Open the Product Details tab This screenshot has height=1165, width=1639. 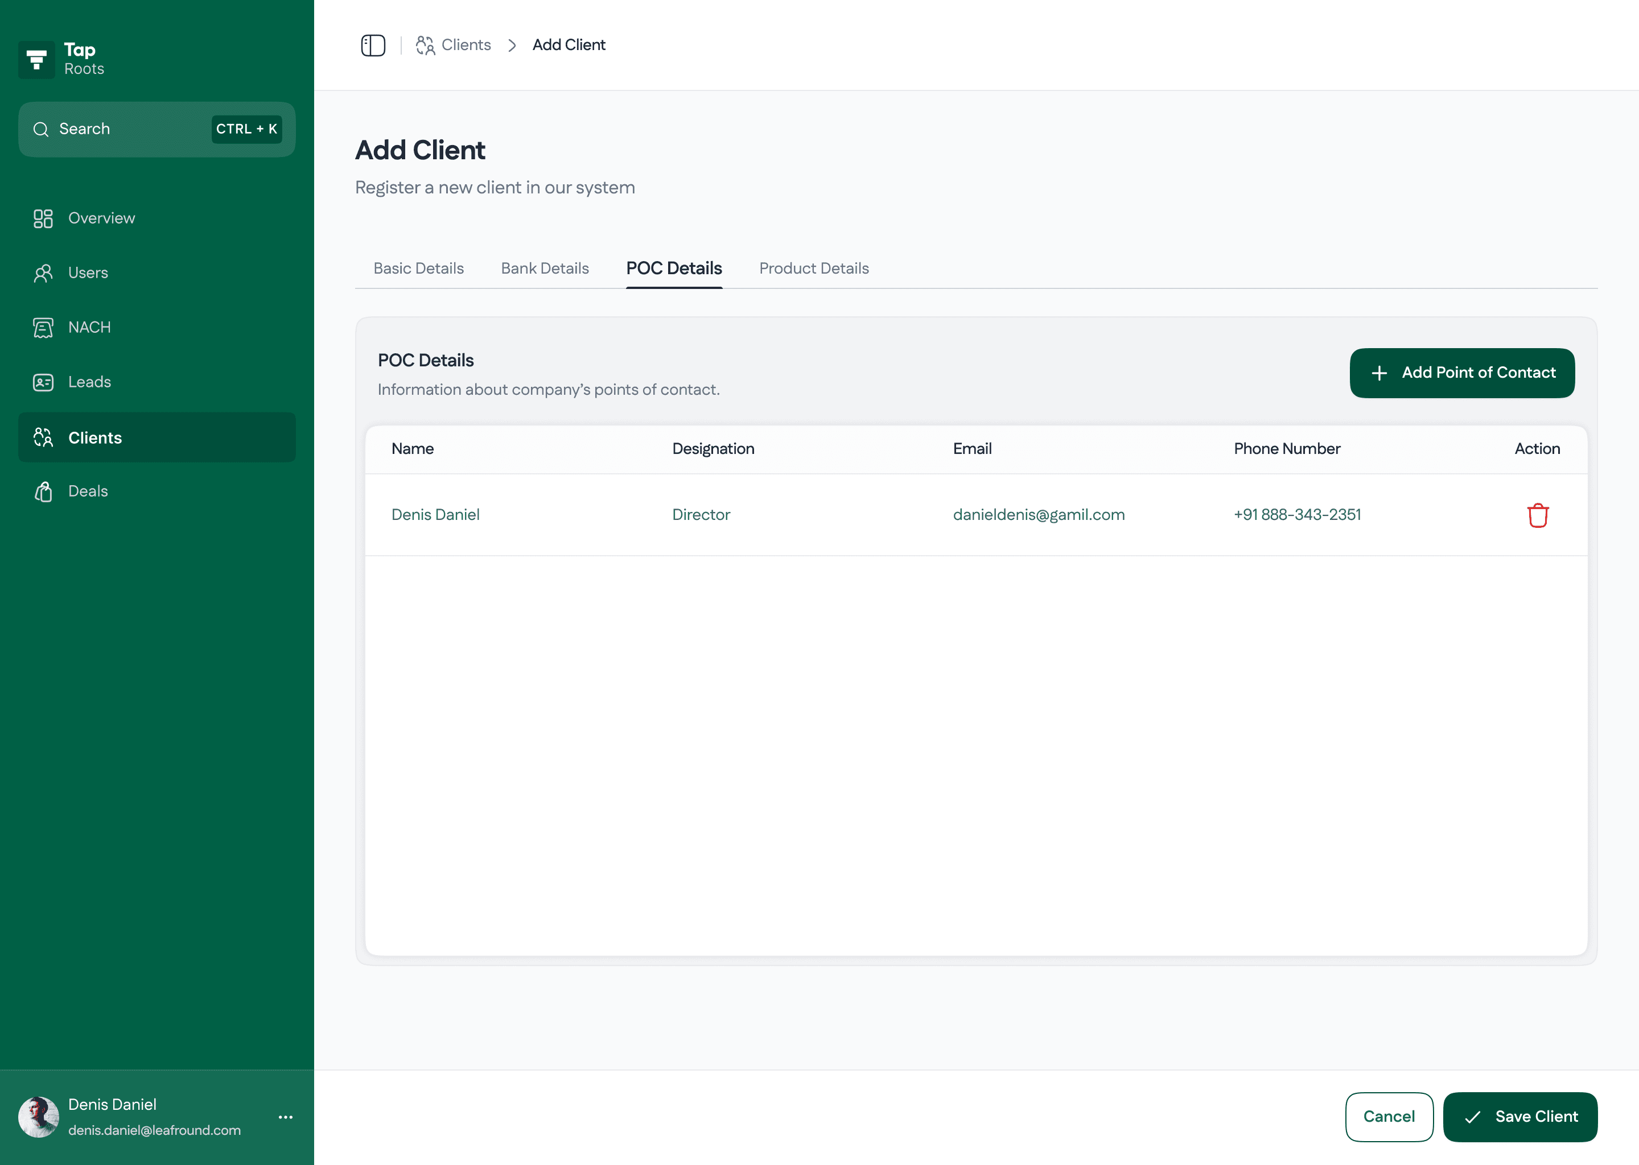coord(814,268)
